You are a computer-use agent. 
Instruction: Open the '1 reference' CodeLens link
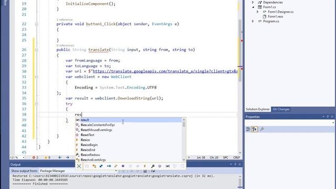(65, 20)
